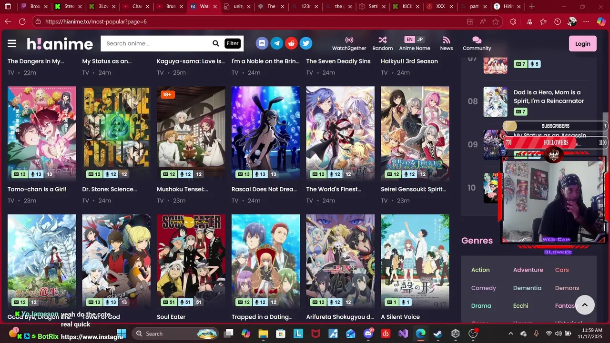The width and height of the screenshot is (610, 343).
Task: Open the Telegram social link
Action: 276,43
